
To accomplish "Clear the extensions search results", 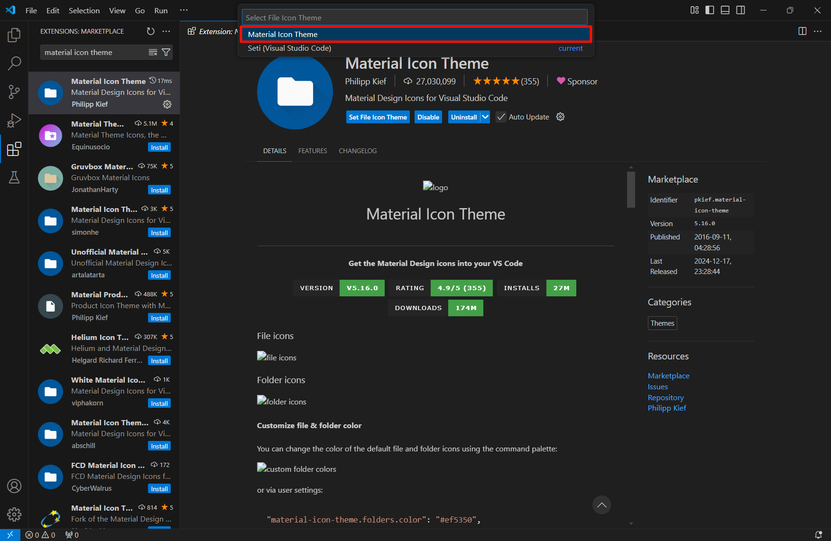I will (153, 52).
